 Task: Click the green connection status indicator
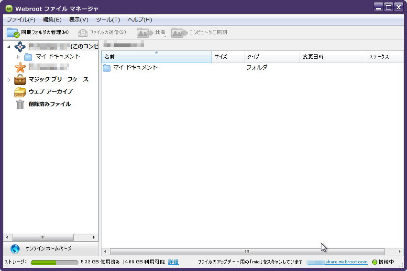[374, 262]
